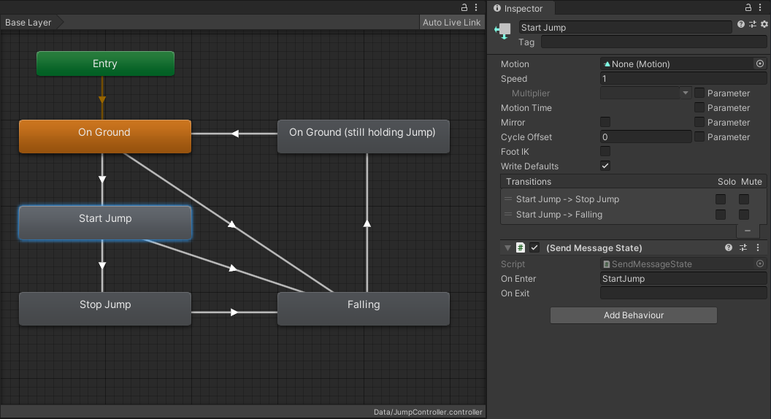Click the Start Jump state icon in the Inspector
771x419 pixels.
coord(502,31)
